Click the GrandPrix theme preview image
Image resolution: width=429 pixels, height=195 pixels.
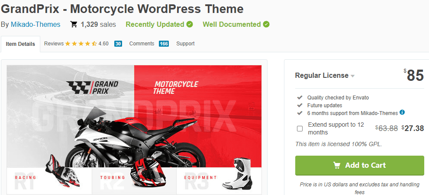134,130
